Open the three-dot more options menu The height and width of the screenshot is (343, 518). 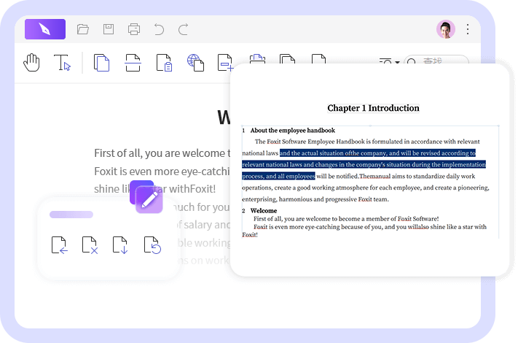point(468,29)
